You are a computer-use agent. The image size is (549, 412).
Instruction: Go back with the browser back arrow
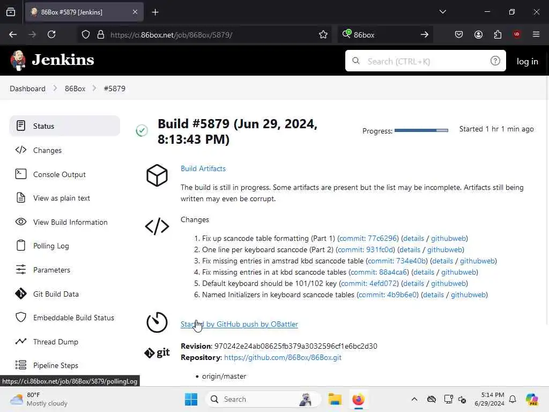click(x=13, y=34)
